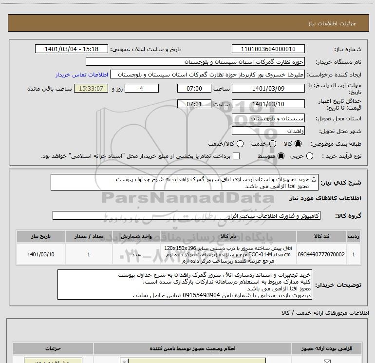Click the remaining days field showing 4

142,88
